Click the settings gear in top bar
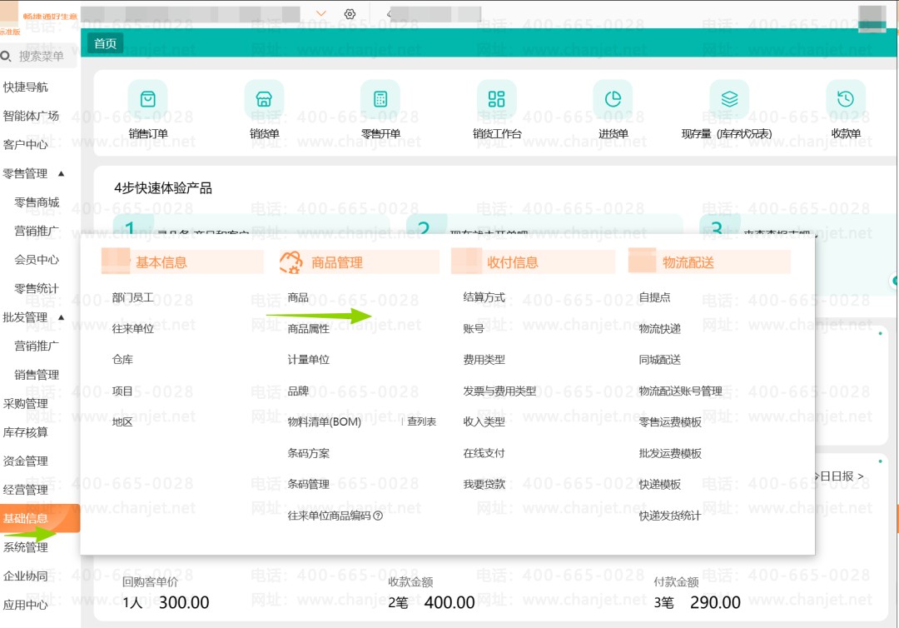This screenshot has width=899, height=628. (x=350, y=14)
